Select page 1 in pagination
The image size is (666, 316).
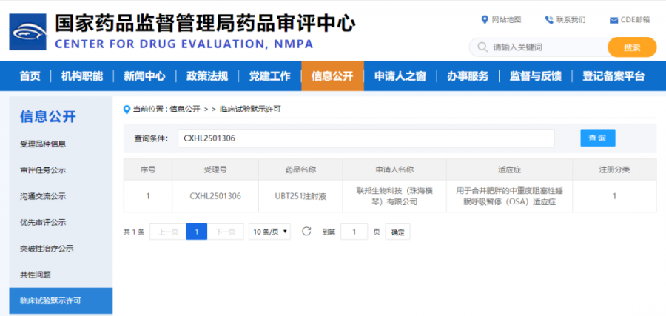click(196, 232)
